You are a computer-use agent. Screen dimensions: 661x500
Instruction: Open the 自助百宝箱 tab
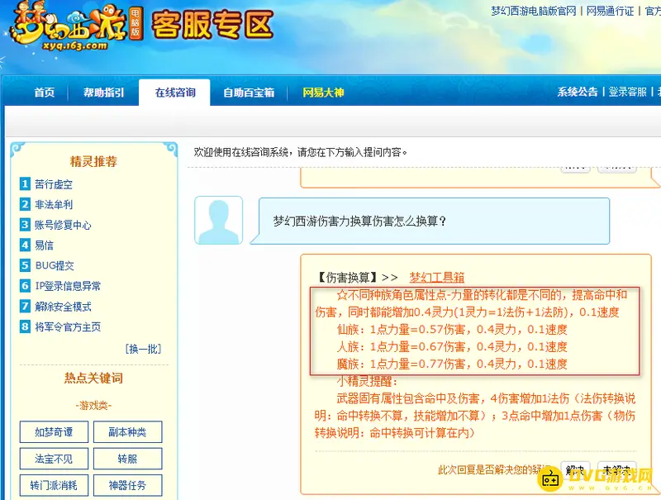(x=249, y=93)
